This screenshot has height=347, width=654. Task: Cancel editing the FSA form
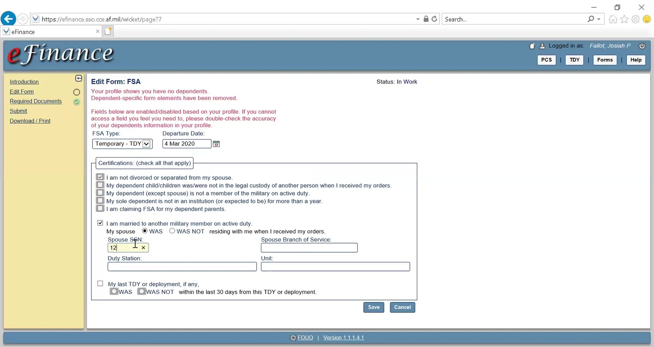point(402,307)
